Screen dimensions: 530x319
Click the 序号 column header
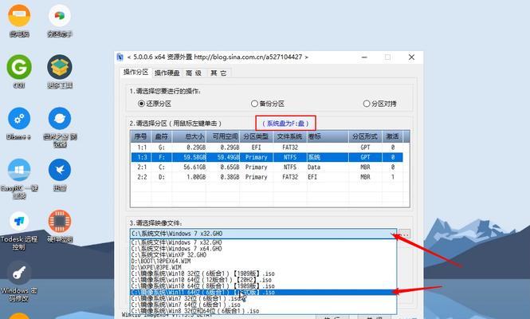coord(140,136)
